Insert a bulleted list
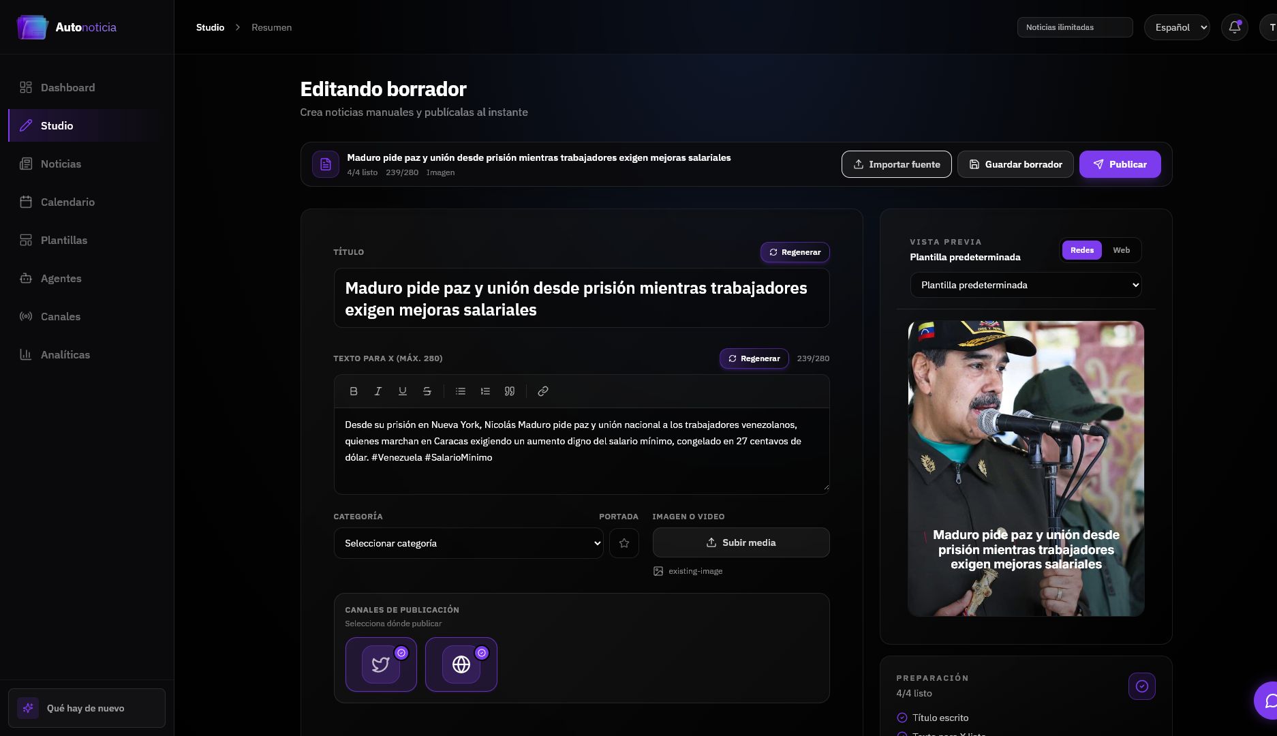 click(x=461, y=391)
